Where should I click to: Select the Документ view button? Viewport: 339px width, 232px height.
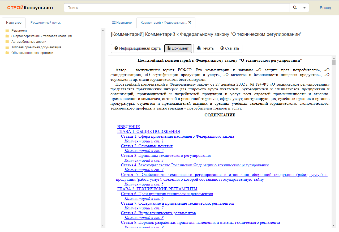click(178, 48)
